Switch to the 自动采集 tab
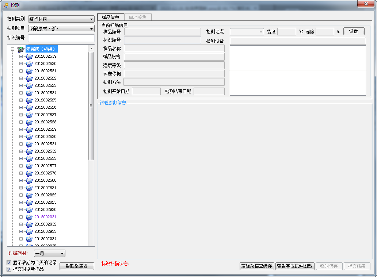This screenshot has width=377, height=277. pos(138,17)
